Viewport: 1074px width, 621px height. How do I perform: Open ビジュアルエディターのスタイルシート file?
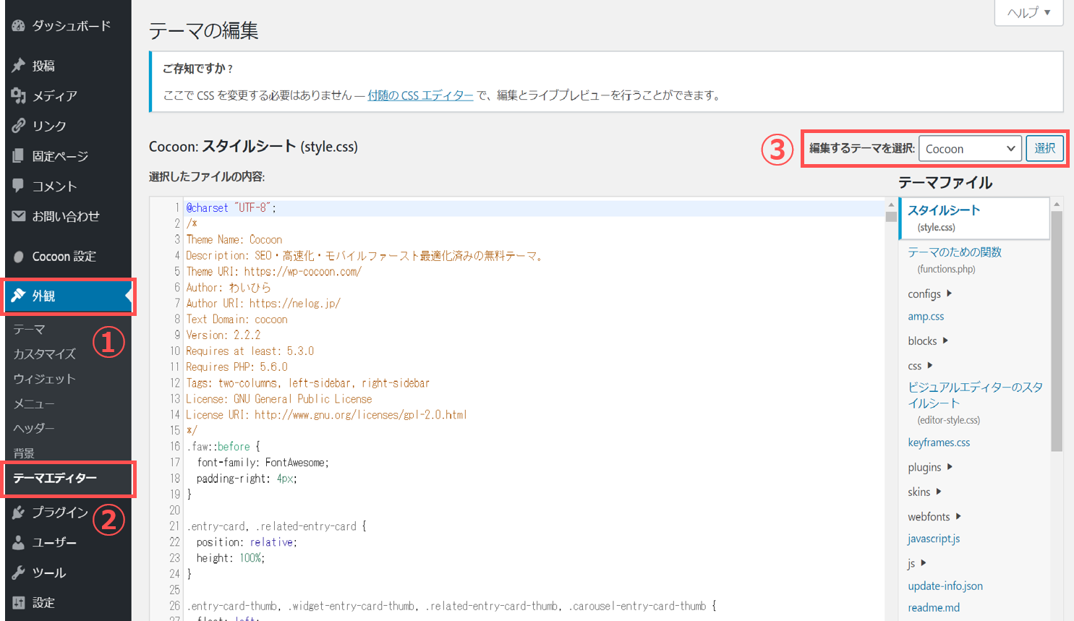tap(976, 403)
